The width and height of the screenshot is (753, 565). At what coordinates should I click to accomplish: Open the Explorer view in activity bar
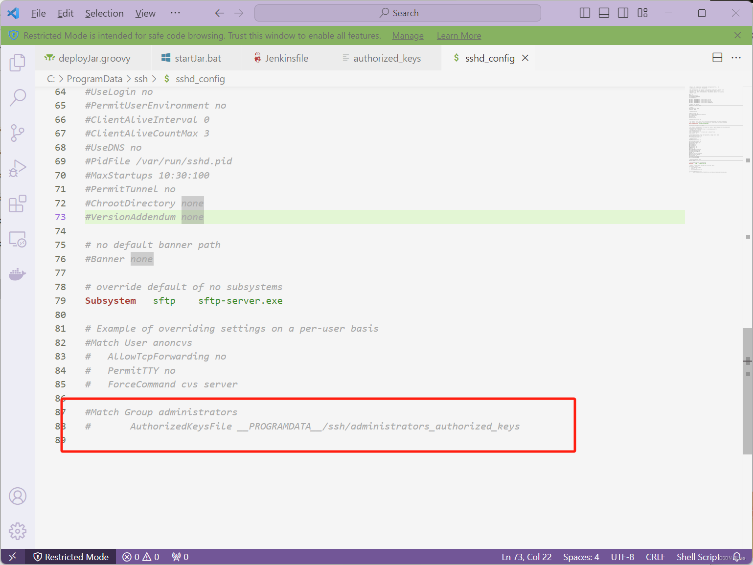pos(18,62)
